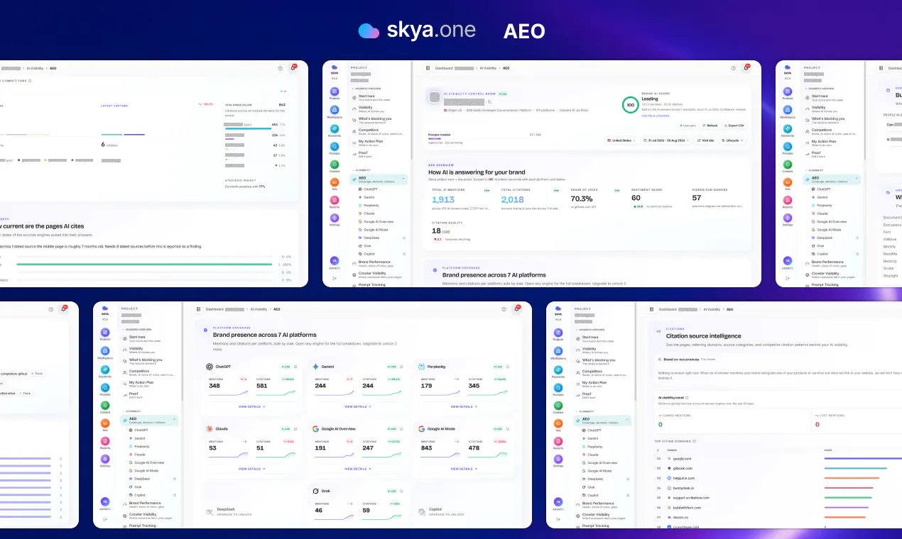The image size is (902, 539).
Task: Open Prompts icon in AI Visibility Control Room window
Action: click(335, 147)
